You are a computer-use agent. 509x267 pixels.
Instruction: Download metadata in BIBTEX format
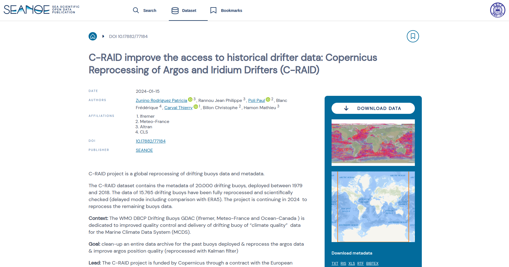click(372, 263)
